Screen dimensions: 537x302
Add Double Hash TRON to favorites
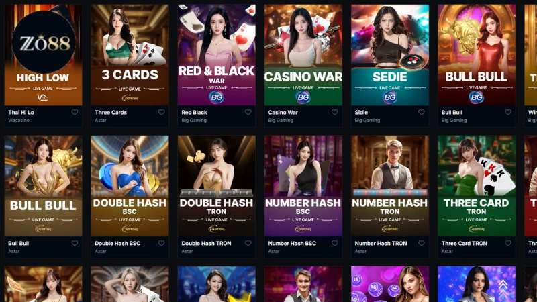(x=248, y=243)
